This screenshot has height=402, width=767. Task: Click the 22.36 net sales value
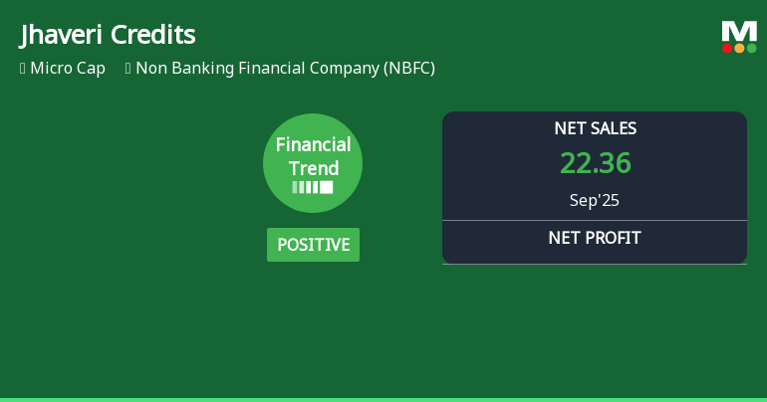[x=595, y=163]
